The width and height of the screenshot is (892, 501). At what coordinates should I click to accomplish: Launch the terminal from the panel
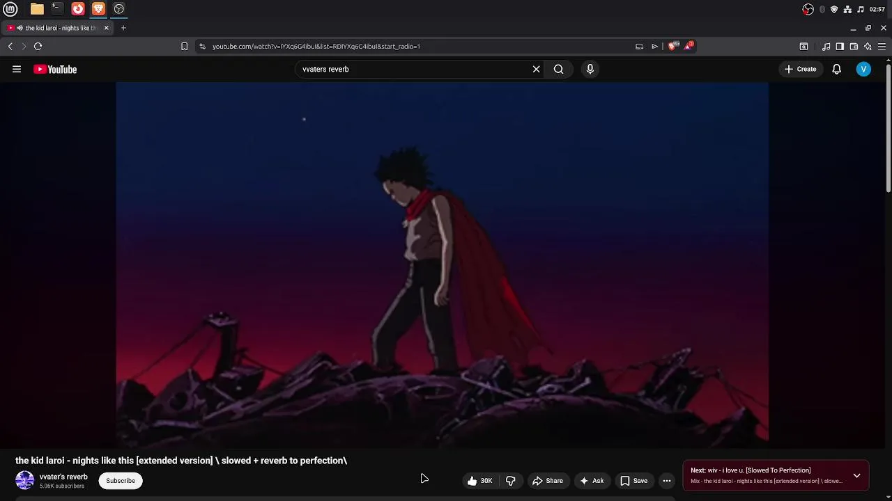click(57, 9)
